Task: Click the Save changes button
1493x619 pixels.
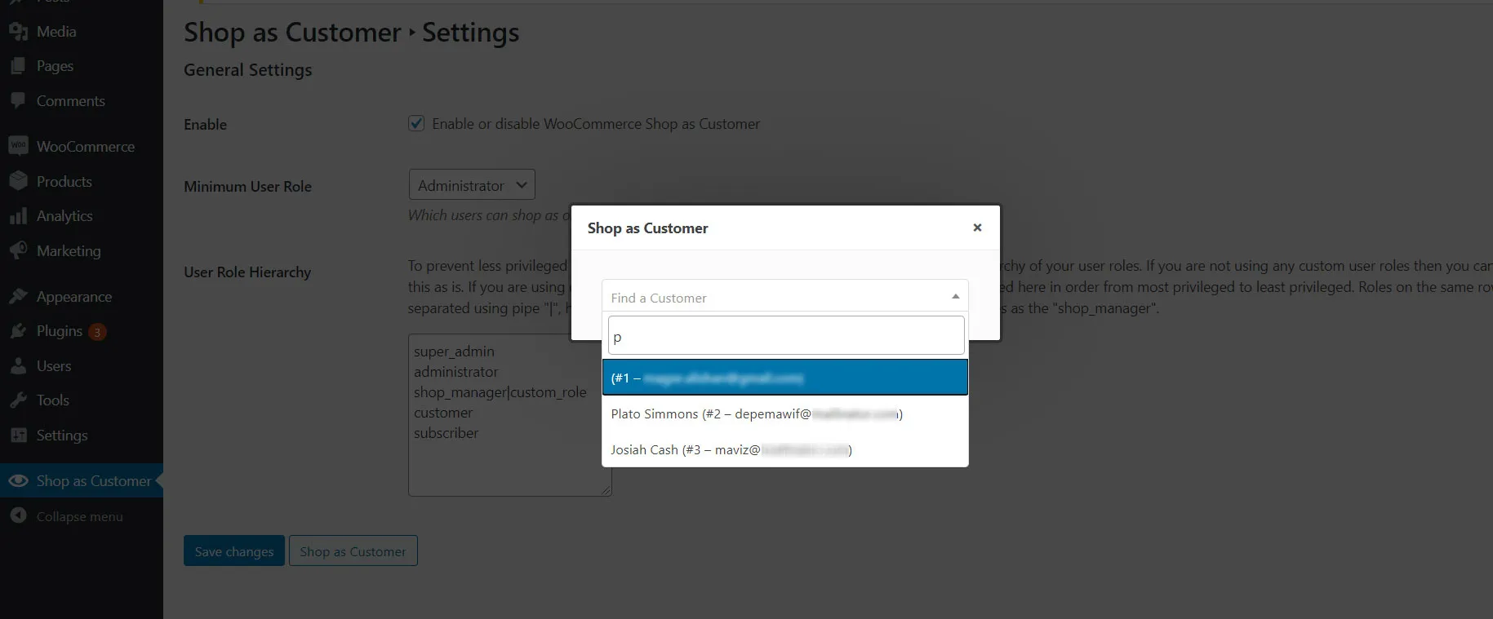Action: point(234,550)
